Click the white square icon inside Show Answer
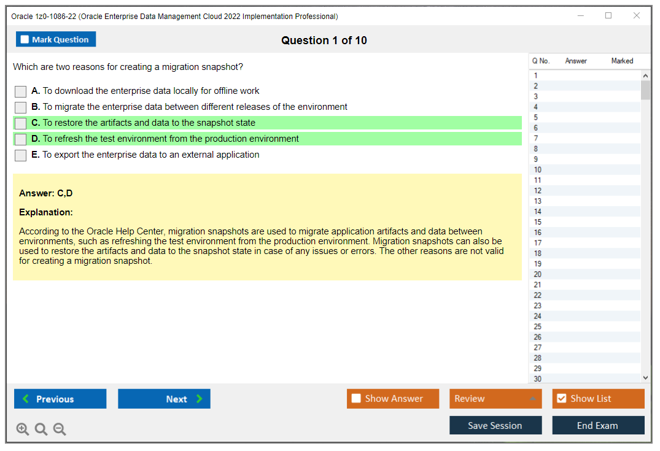 pos(355,398)
